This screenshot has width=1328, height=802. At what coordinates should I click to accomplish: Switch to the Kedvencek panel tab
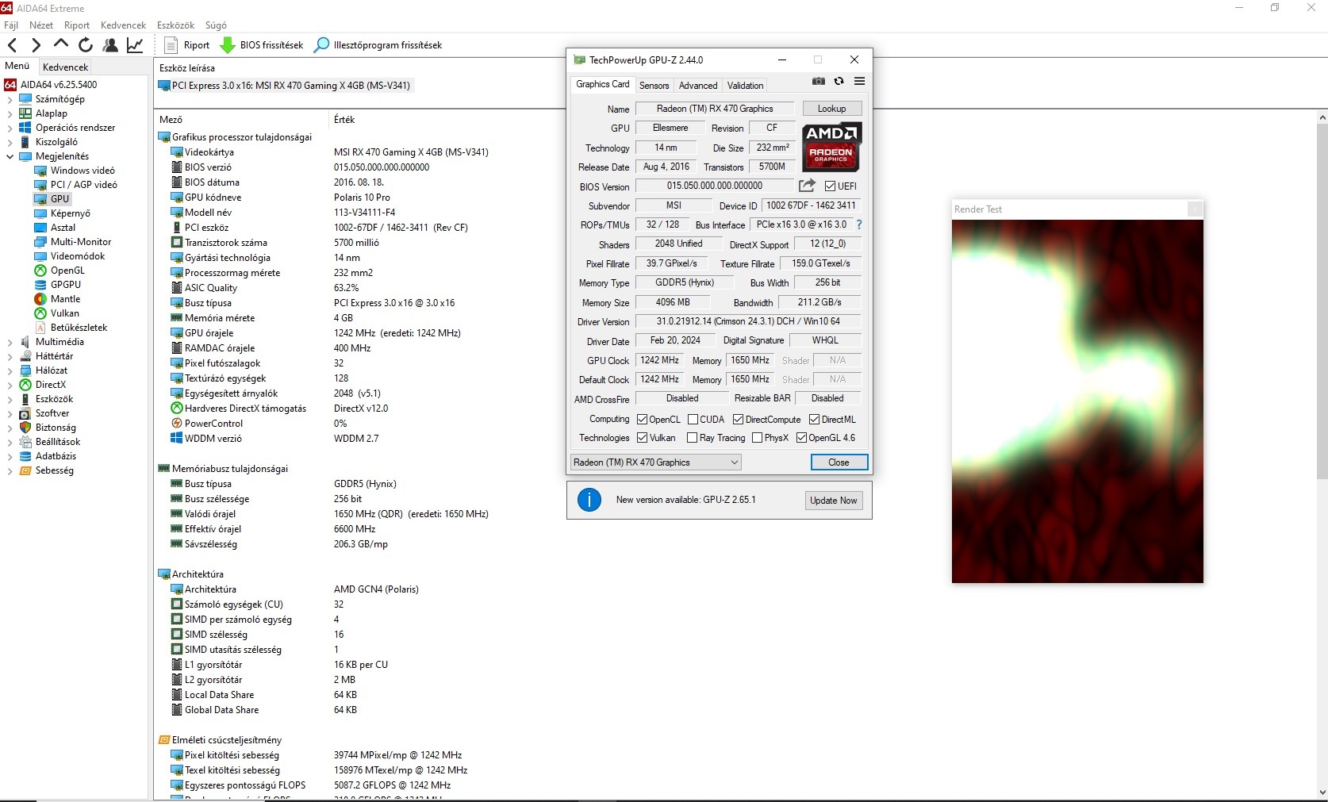66,67
